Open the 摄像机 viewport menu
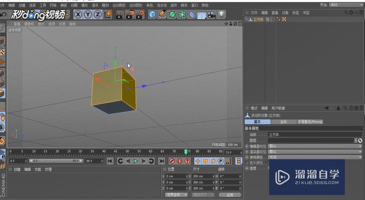365x200 pixels. click(29, 24)
